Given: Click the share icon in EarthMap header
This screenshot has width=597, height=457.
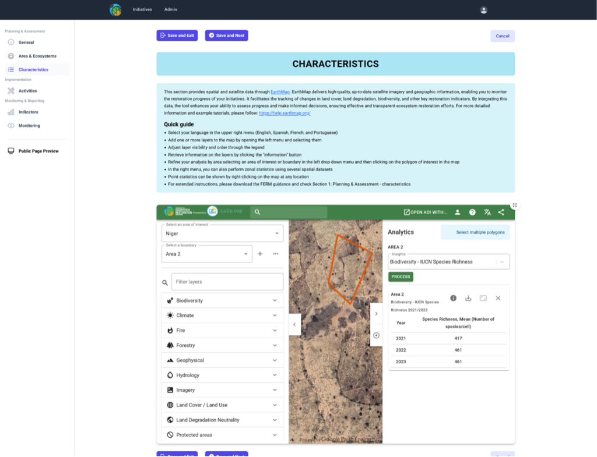Looking at the screenshot, I should pyautogui.click(x=501, y=212).
